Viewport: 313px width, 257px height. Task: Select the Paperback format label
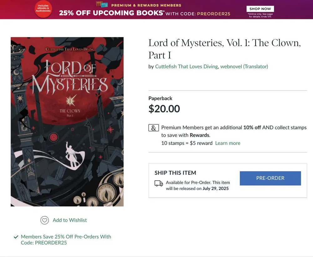[x=160, y=98]
